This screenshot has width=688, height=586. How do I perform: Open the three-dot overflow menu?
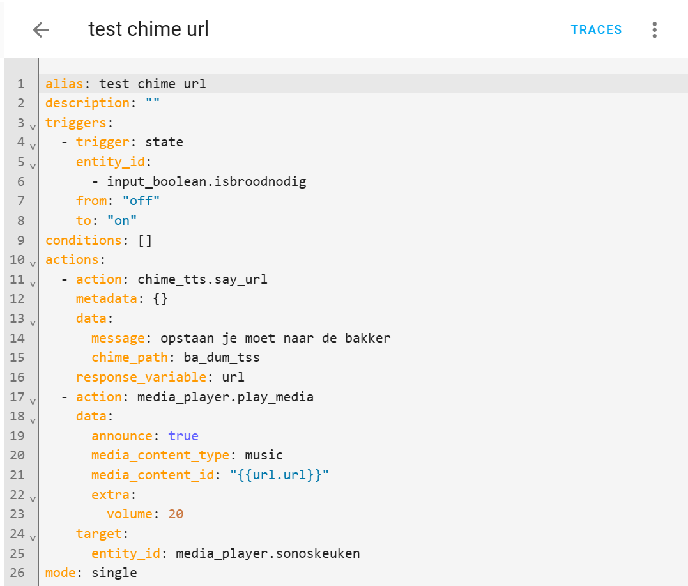click(x=654, y=30)
